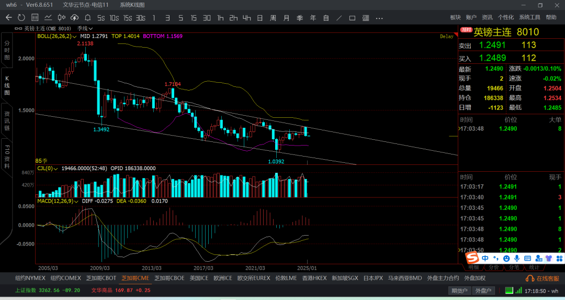Switch to the 资讯链 side tab
565x300 pixels.
[x=7, y=121]
